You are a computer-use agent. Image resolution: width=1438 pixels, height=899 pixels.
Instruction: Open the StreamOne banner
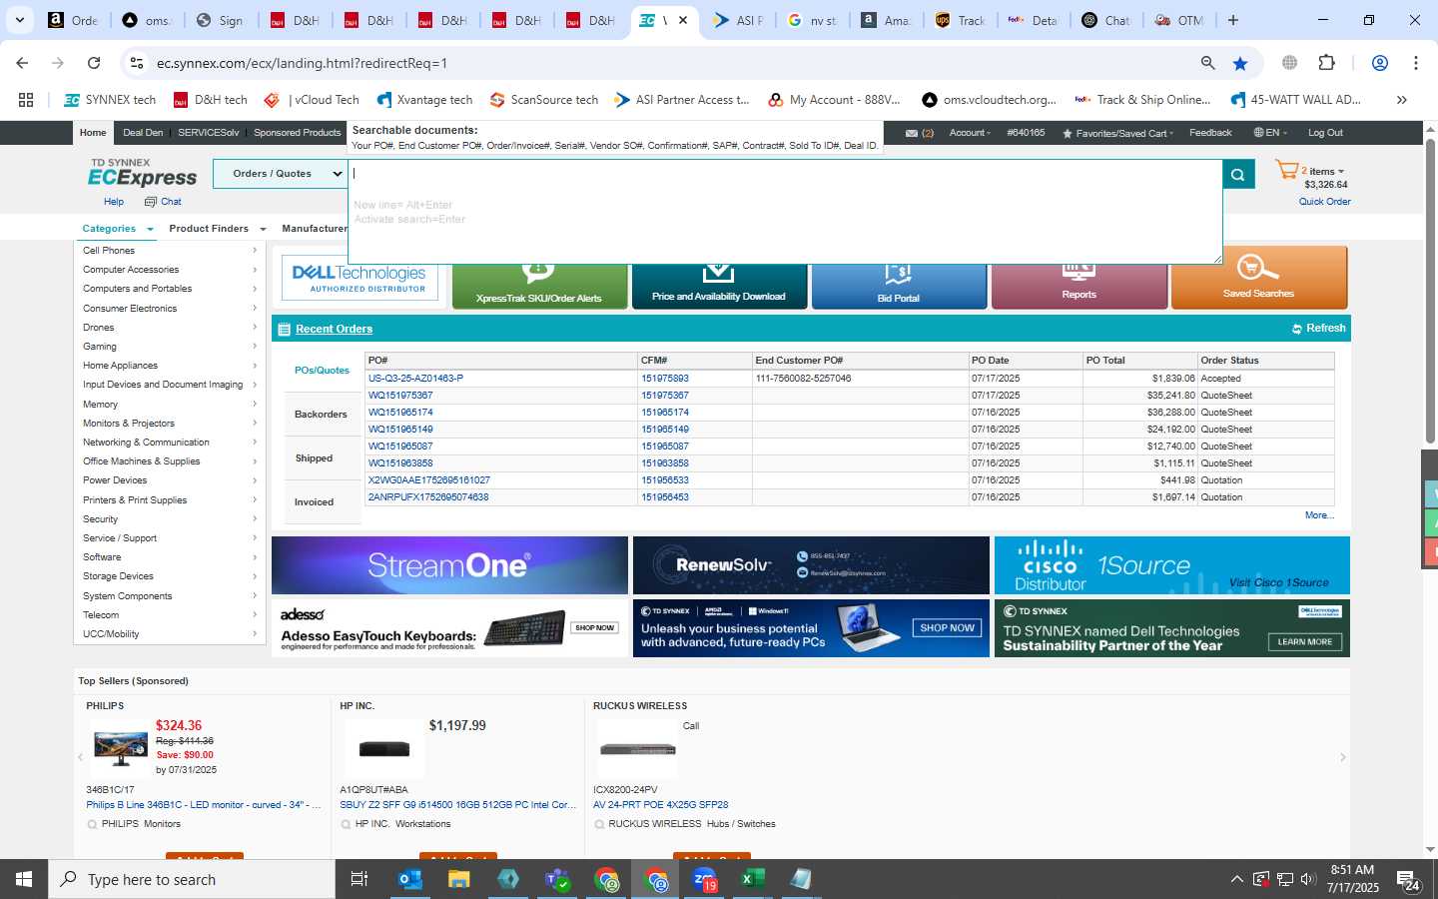point(449,565)
